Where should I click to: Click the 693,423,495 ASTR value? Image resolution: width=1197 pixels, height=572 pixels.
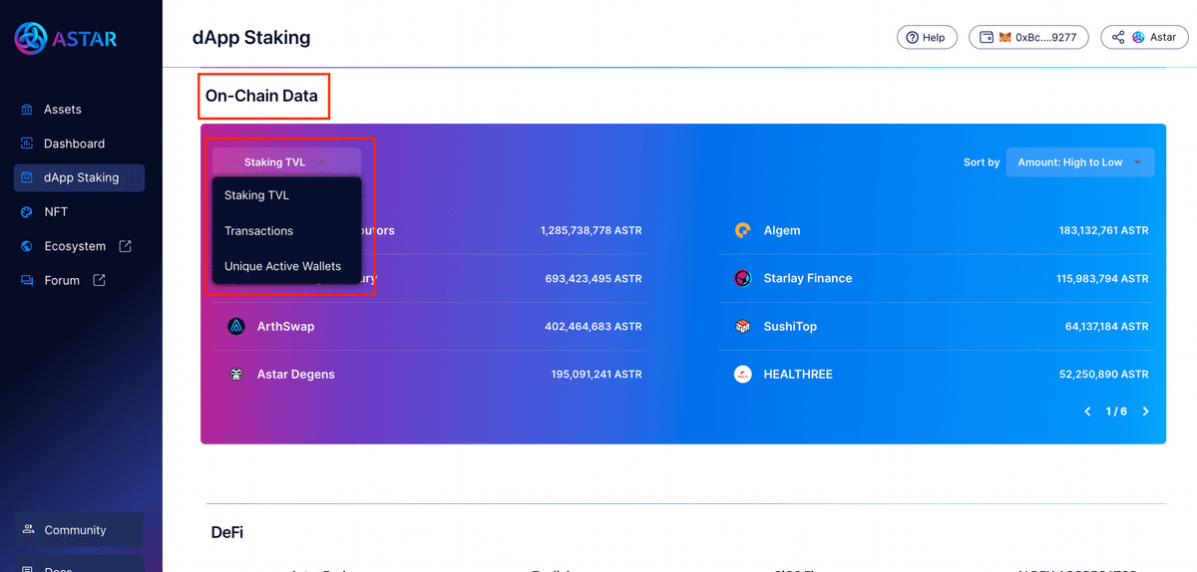coord(594,279)
